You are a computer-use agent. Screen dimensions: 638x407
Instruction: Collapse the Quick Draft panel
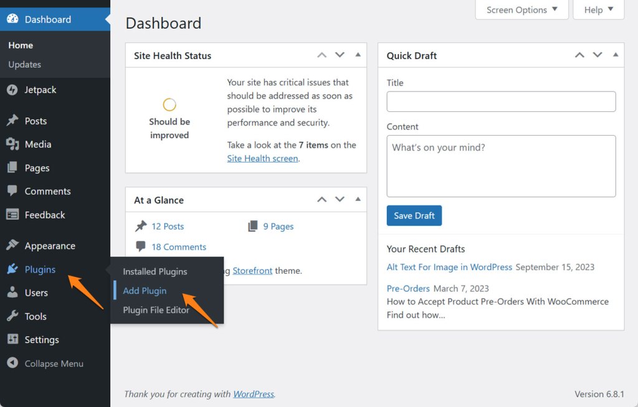[x=616, y=55]
